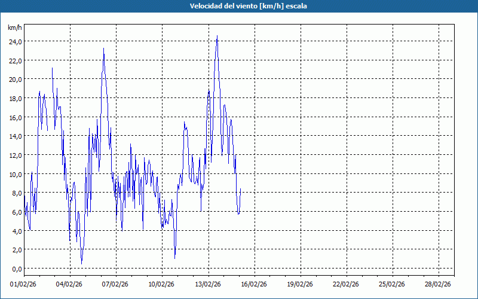Select the 22/02/26 date label

coord(346,285)
